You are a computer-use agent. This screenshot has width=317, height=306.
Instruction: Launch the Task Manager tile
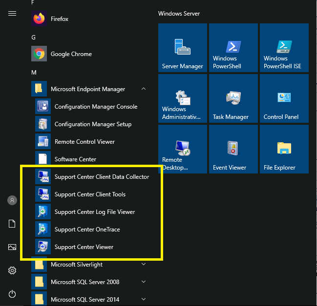click(233, 98)
